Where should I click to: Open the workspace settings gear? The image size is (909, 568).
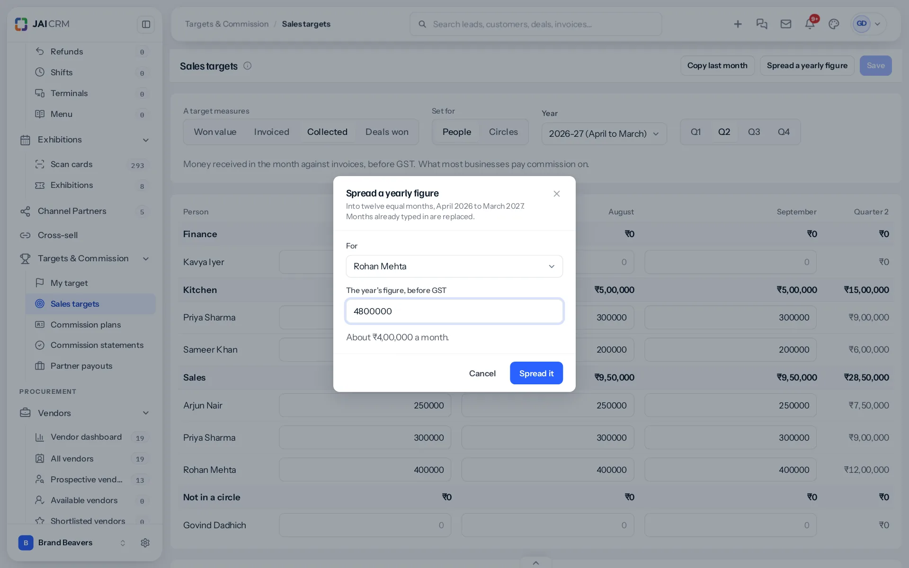(x=145, y=543)
